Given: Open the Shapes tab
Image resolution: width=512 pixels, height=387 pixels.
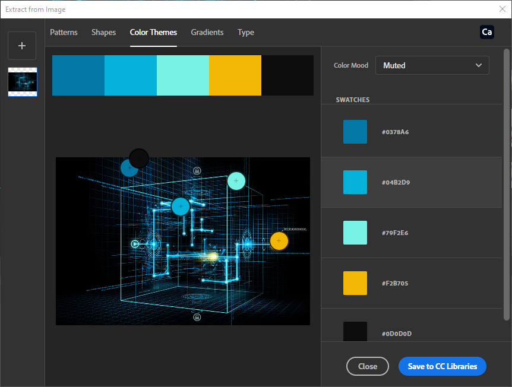Looking at the screenshot, I should tap(103, 32).
